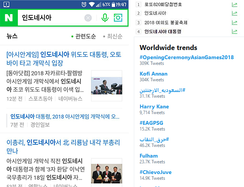
Task: Click trend chart icon beside 로또820회당첨번호
Action: (x=234, y=5)
